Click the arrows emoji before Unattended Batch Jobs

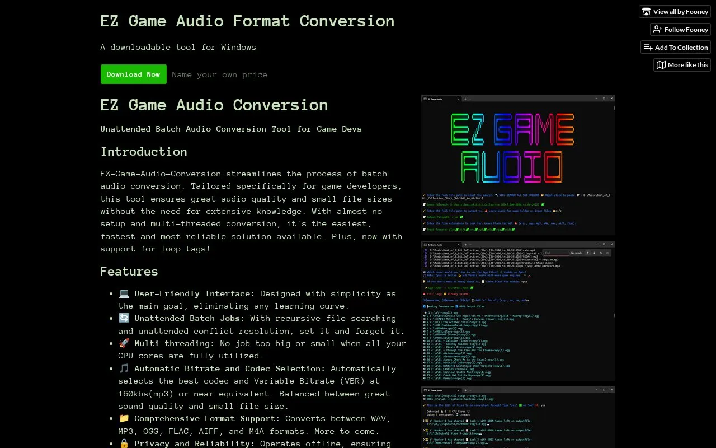(x=124, y=318)
